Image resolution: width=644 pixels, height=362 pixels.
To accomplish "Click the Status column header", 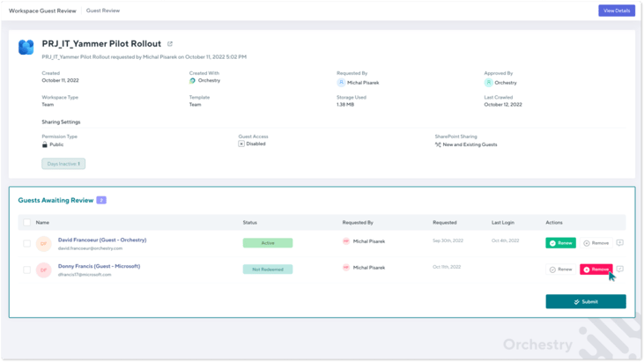I will pyautogui.click(x=249, y=223).
